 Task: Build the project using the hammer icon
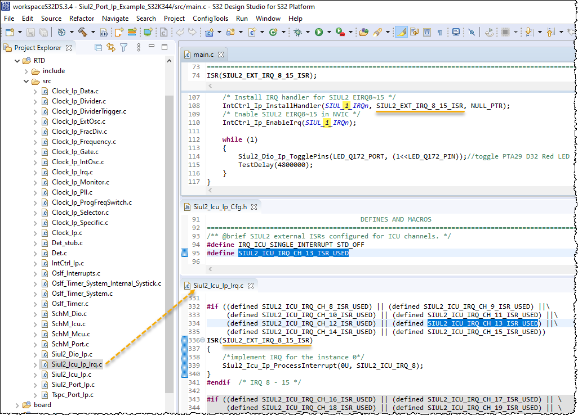[83, 32]
